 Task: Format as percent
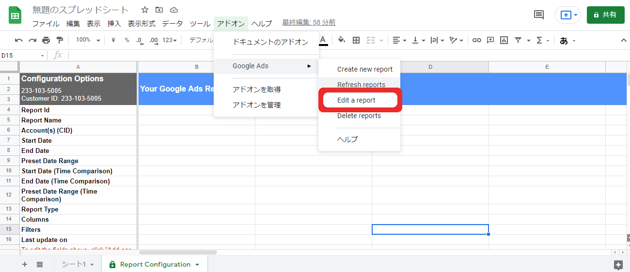click(x=127, y=40)
